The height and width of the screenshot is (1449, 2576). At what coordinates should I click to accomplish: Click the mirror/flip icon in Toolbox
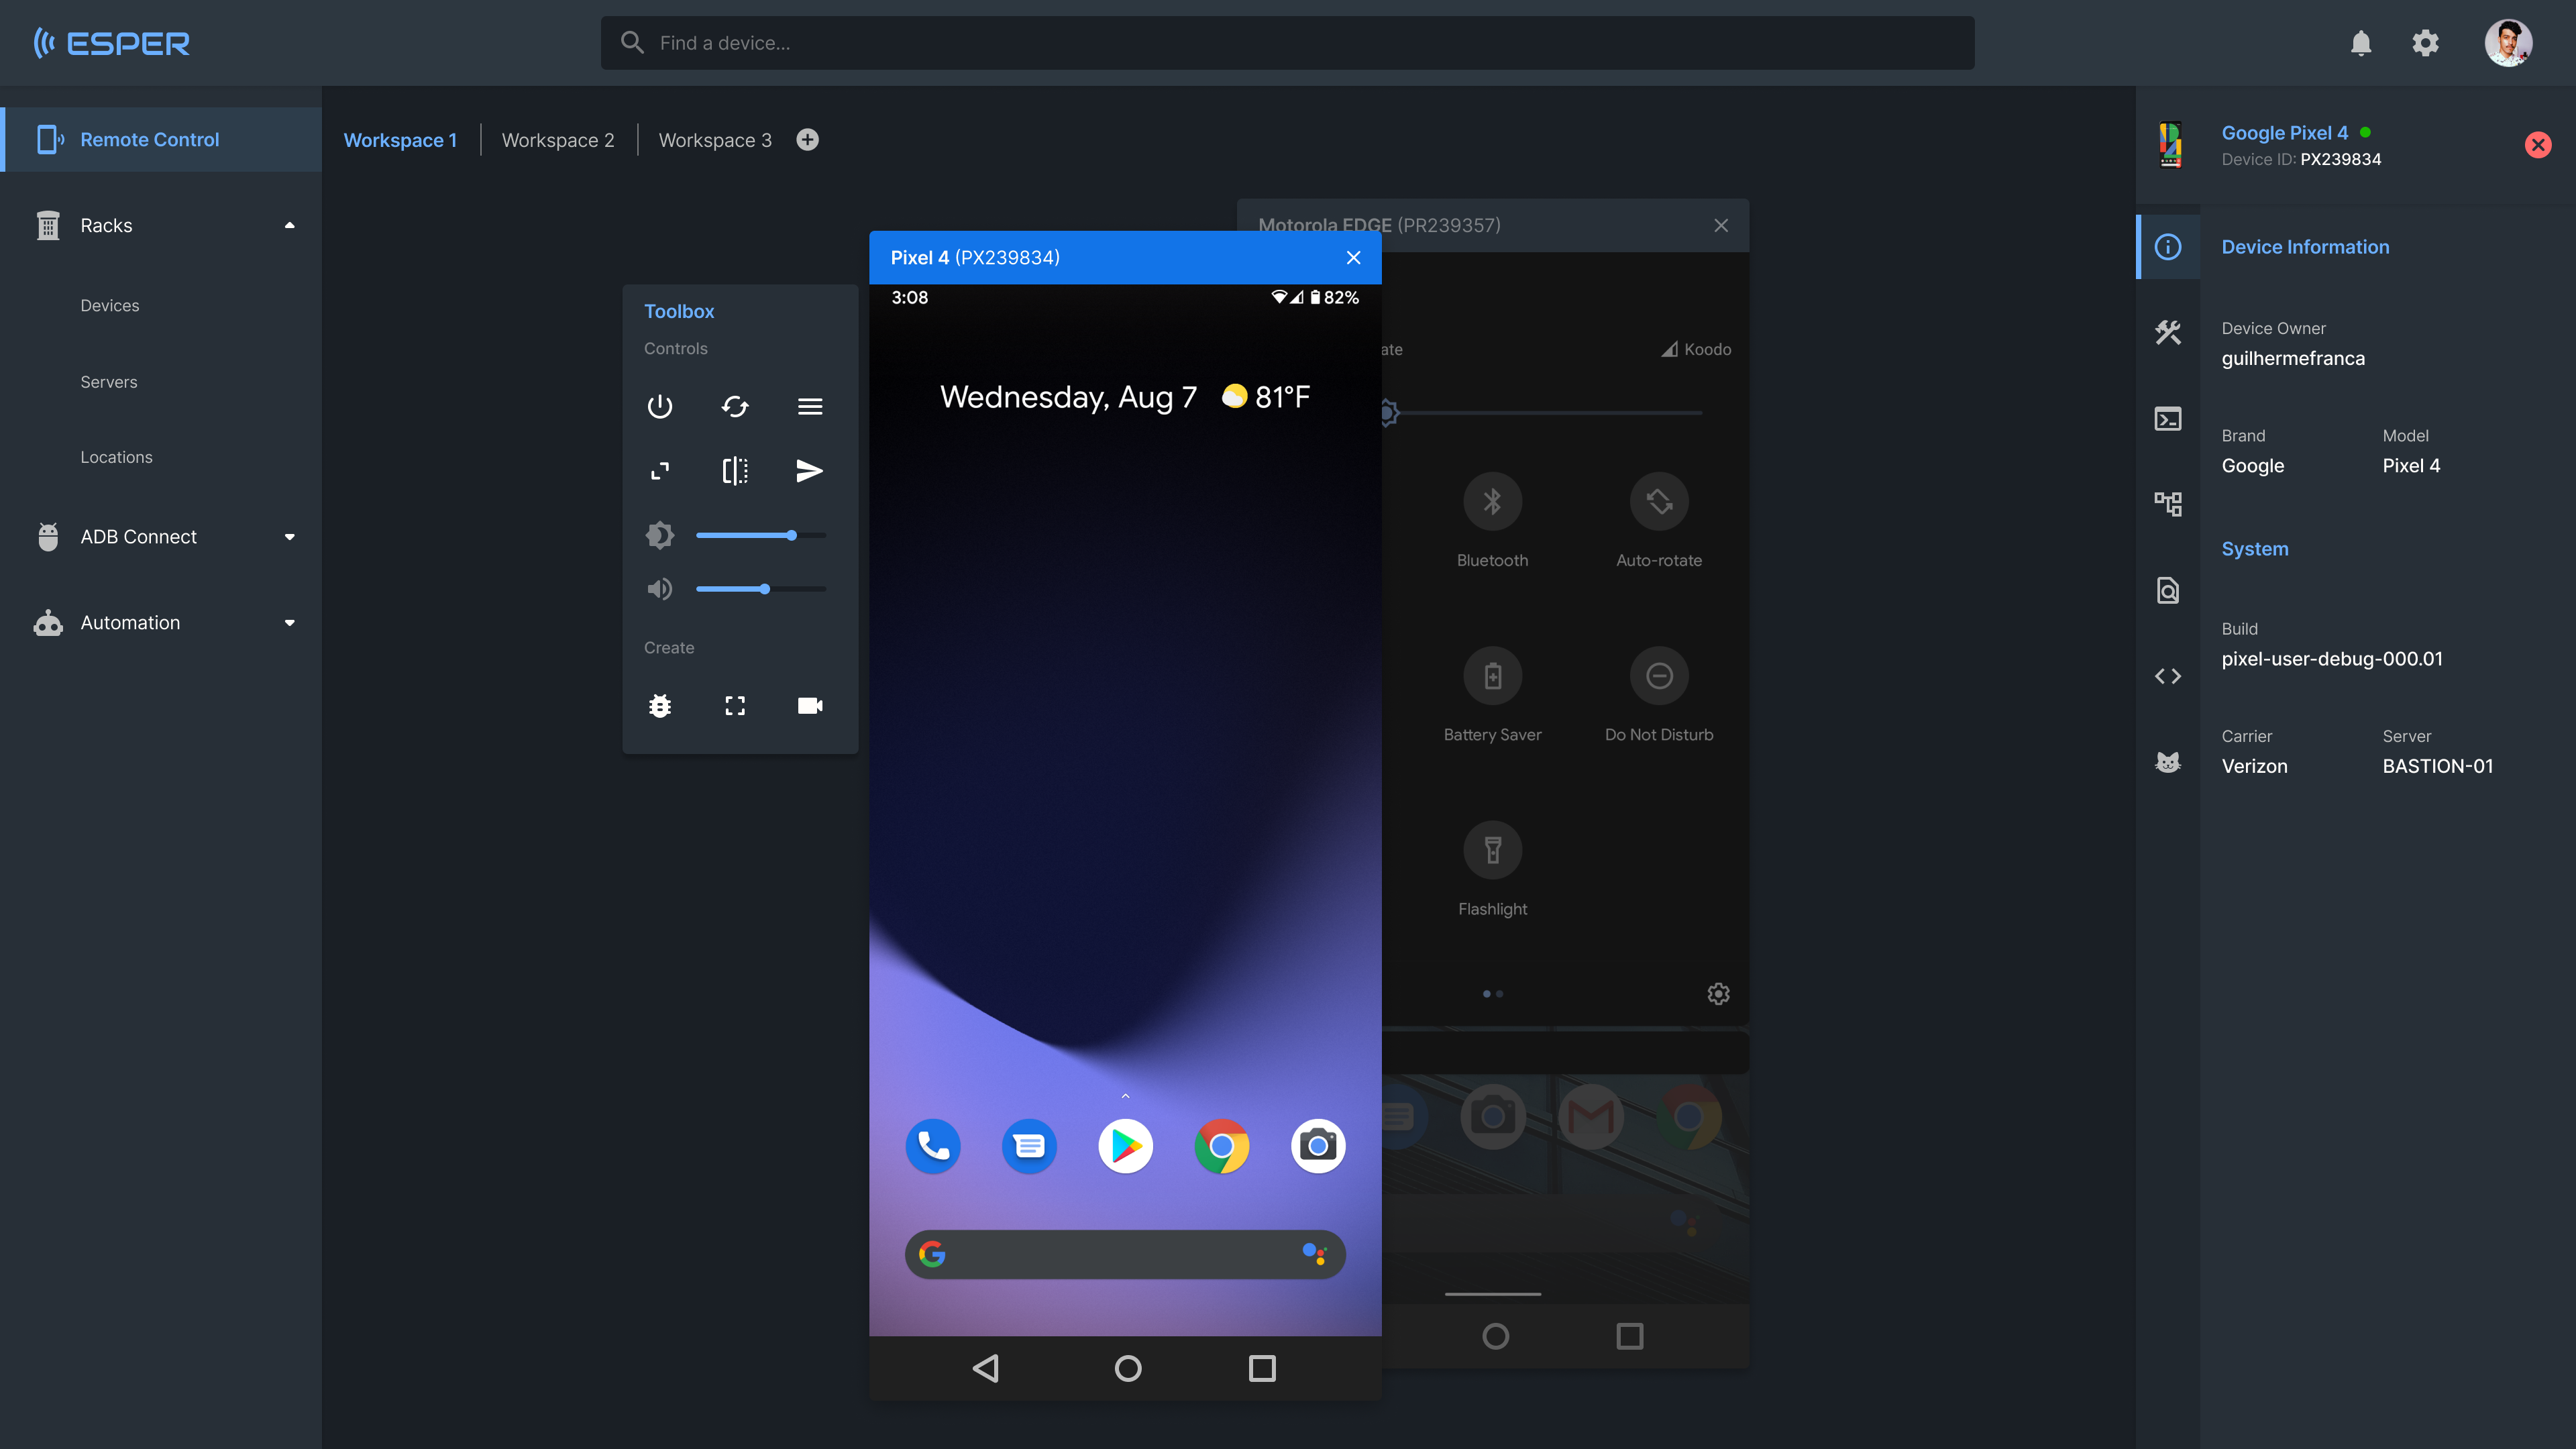(735, 471)
